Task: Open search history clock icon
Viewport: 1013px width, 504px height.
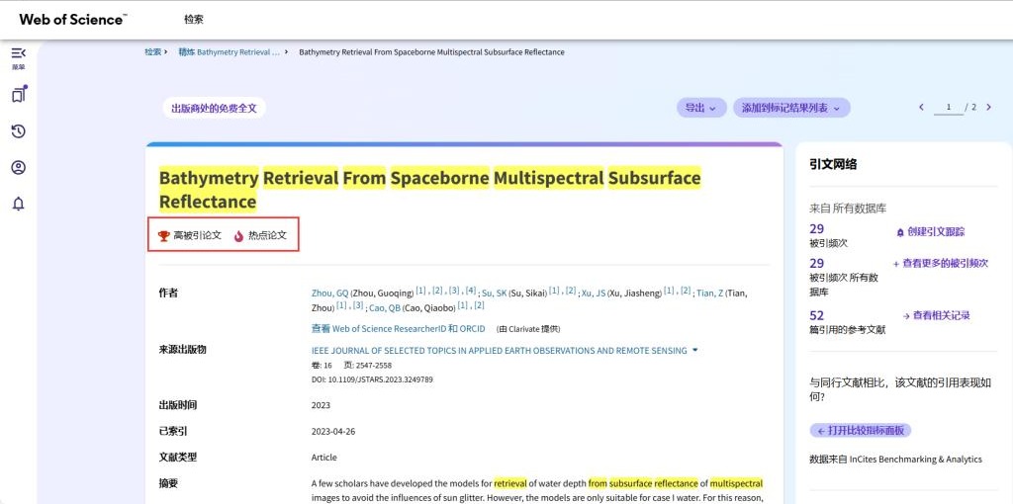Action: point(18,131)
